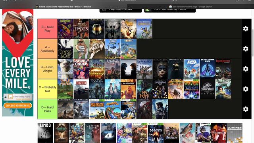
Task: Select the Marvel's Avengers cover
Action: [171, 133]
